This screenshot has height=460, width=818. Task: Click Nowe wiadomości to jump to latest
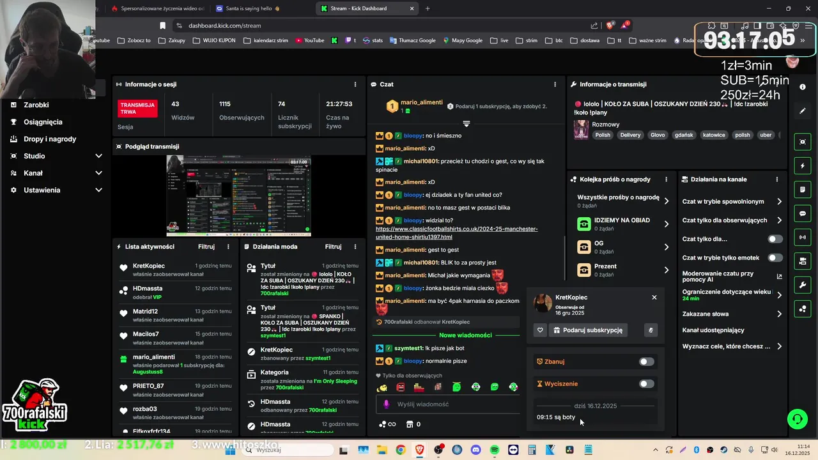tap(465, 335)
